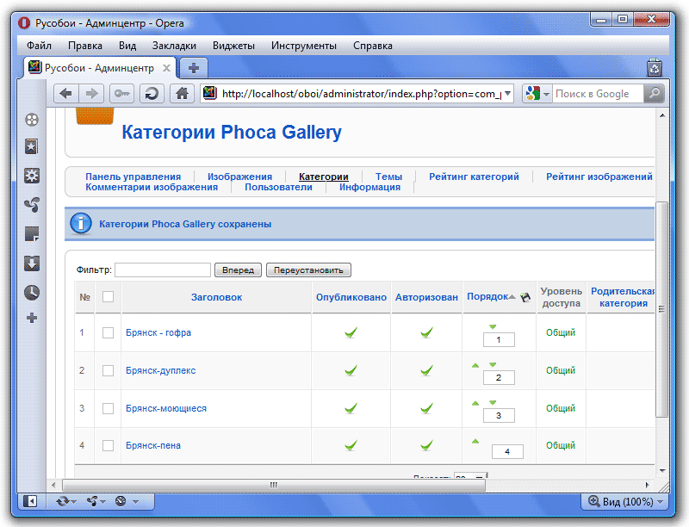Click the browser Reload button
The width and height of the screenshot is (689, 527).
[x=152, y=94]
